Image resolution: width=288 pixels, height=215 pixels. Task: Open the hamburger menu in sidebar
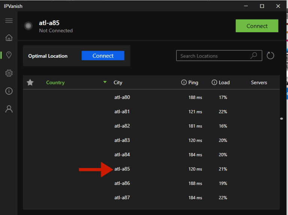pos(9,21)
